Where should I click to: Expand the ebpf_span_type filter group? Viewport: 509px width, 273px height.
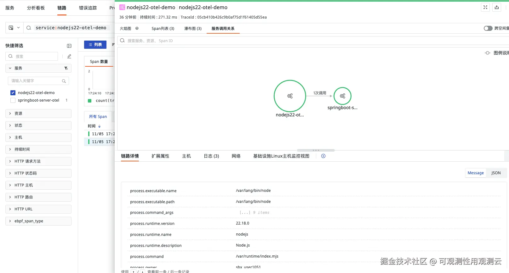(x=38, y=221)
